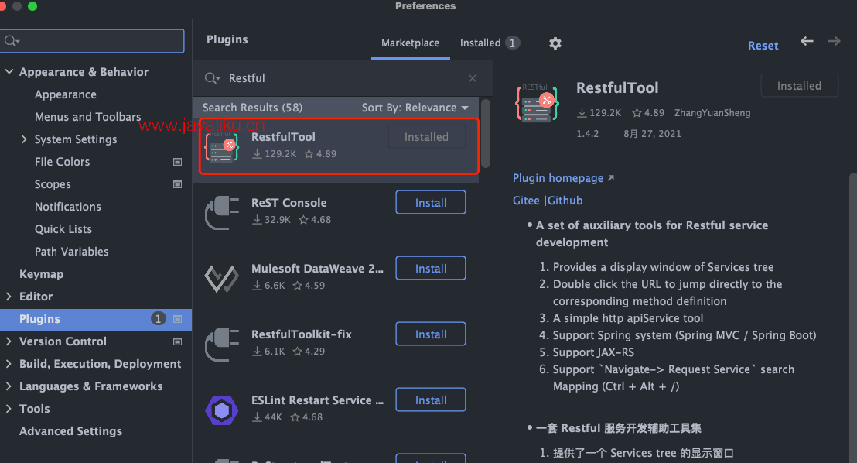Open Sort By Relevance dropdown
The width and height of the screenshot is (857, 463).
(415, 108)
